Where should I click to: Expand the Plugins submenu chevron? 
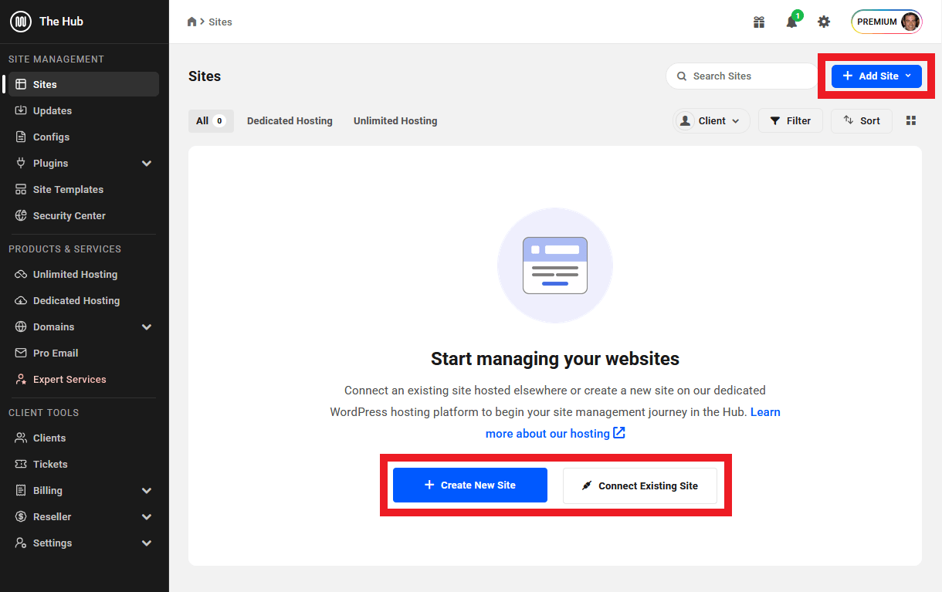tap(147, 164)
